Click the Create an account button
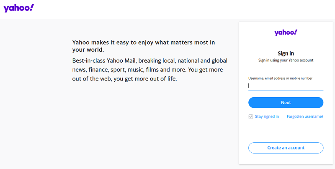335x169 pixels. click(x=286, y=148)
